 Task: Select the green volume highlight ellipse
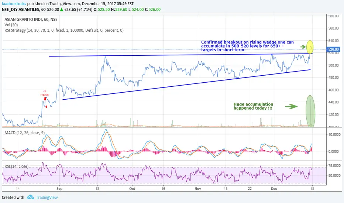click(x=310, y=111)
